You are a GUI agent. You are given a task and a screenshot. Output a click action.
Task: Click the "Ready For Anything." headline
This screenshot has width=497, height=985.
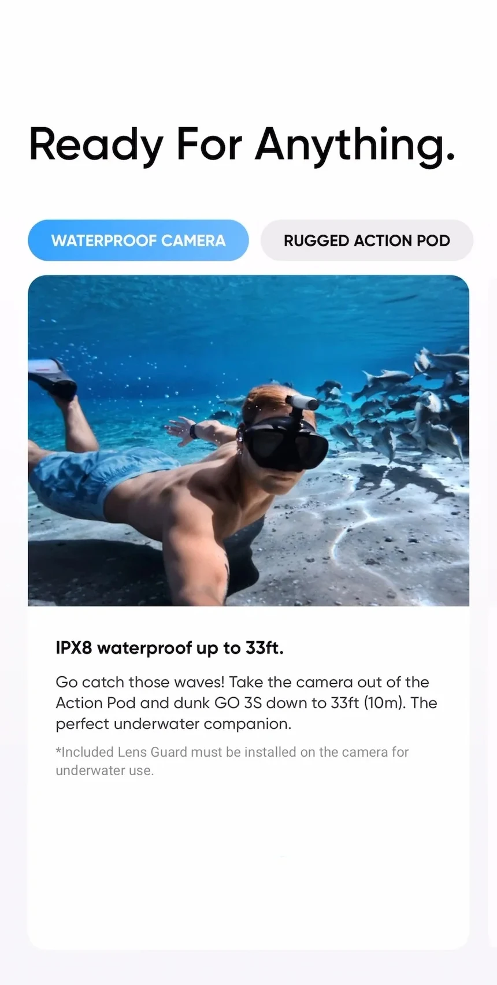click(x=242, y=145)
